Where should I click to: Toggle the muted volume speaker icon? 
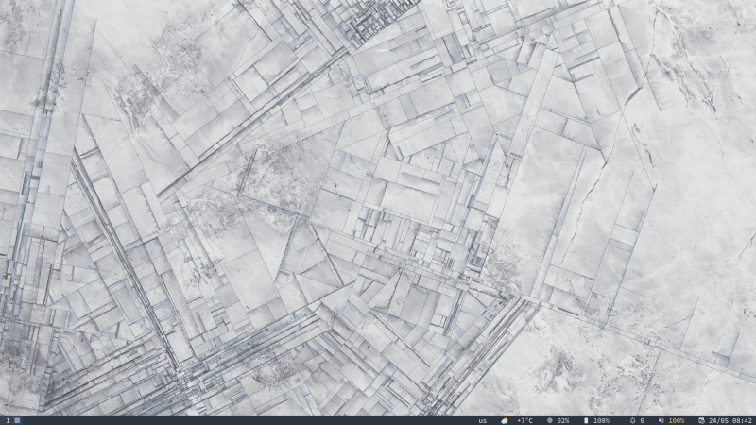click(661, 420)
